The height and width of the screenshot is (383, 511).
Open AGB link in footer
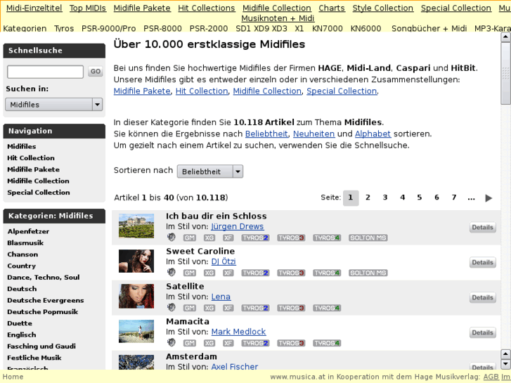point(491,377)
